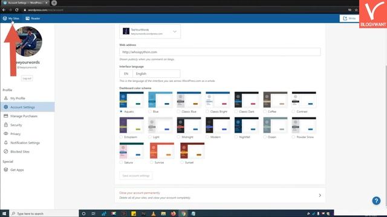Select the Coffee radio button
The image size is (387, 217).
click(265, 112)
